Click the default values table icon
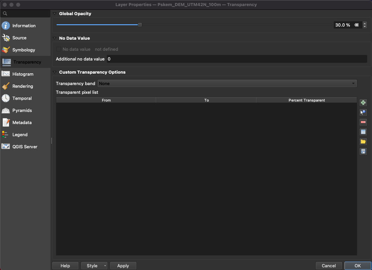This screenshot has height=270, width=372. [x=363, y=132]
